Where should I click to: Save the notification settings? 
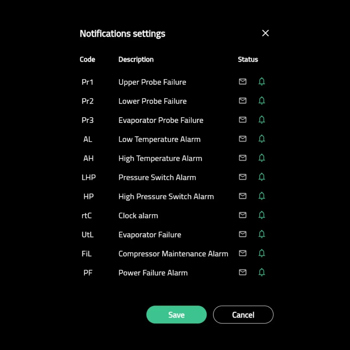176,315
